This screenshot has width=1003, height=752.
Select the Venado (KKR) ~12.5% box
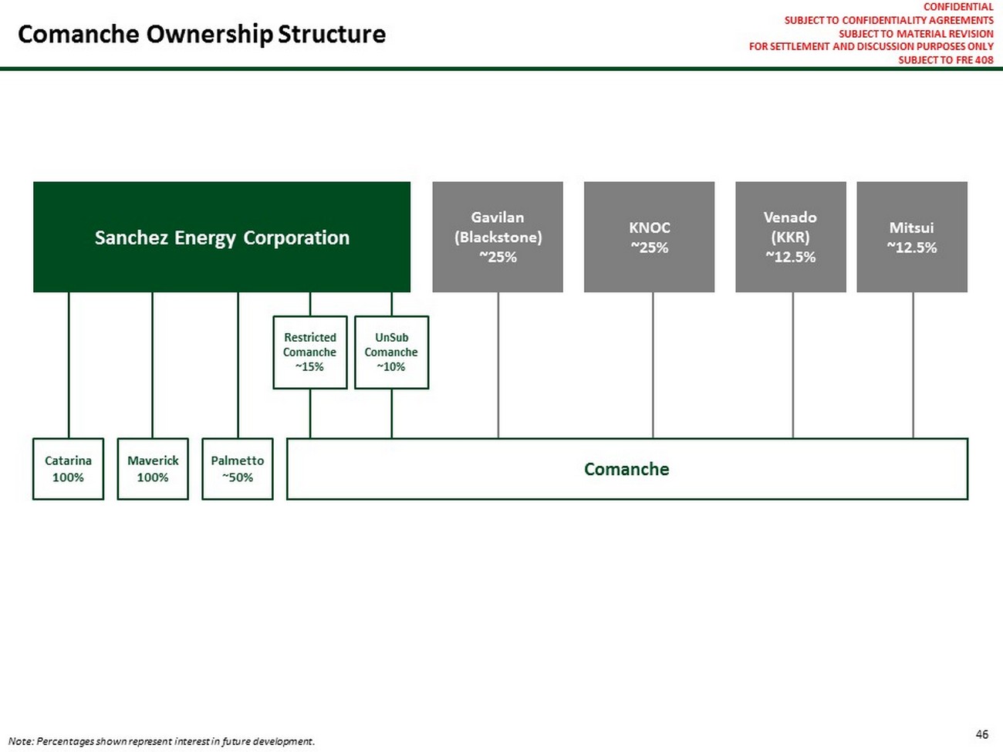tap(790, 237)
